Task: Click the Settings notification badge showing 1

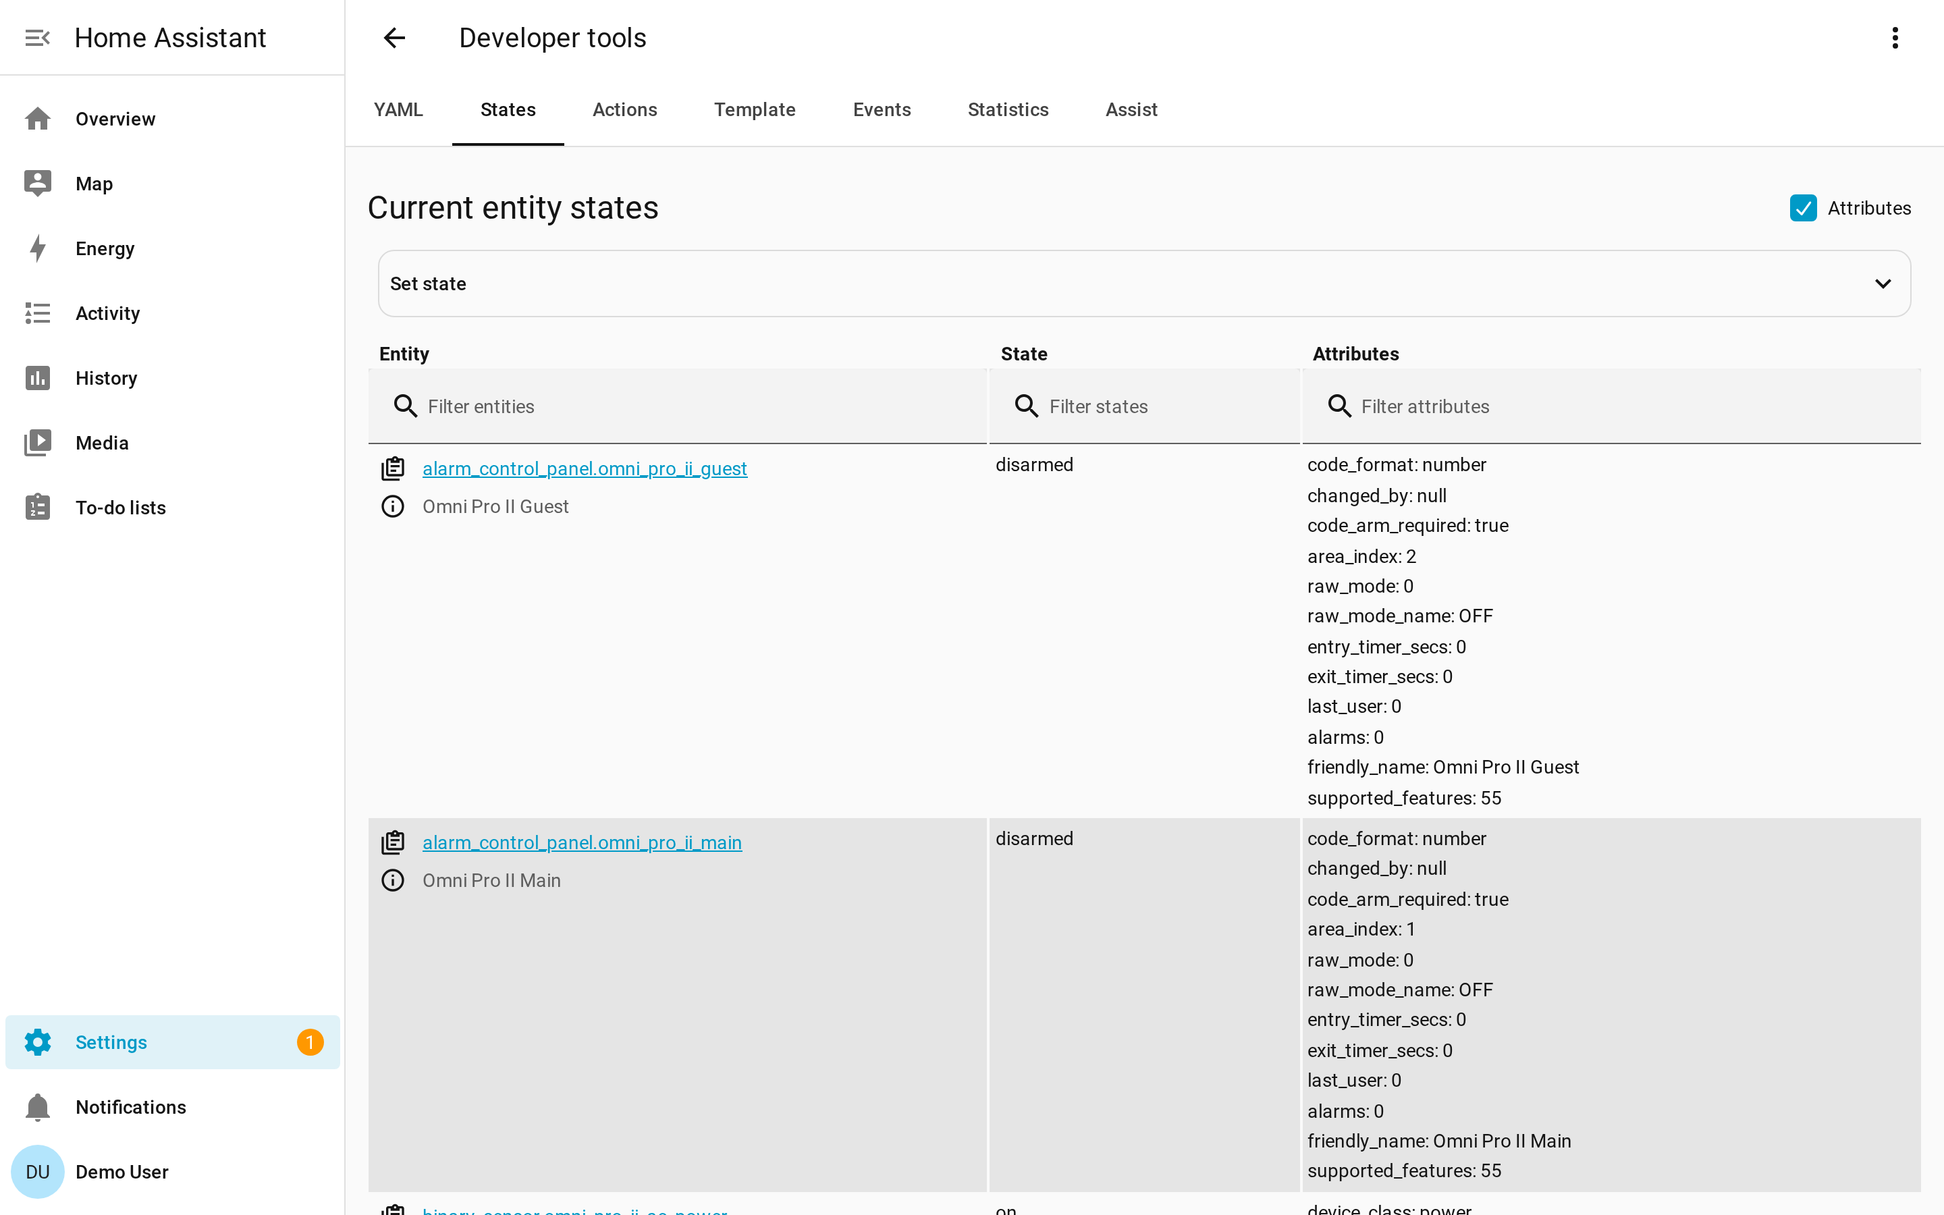Action: tap(310, 1042)
